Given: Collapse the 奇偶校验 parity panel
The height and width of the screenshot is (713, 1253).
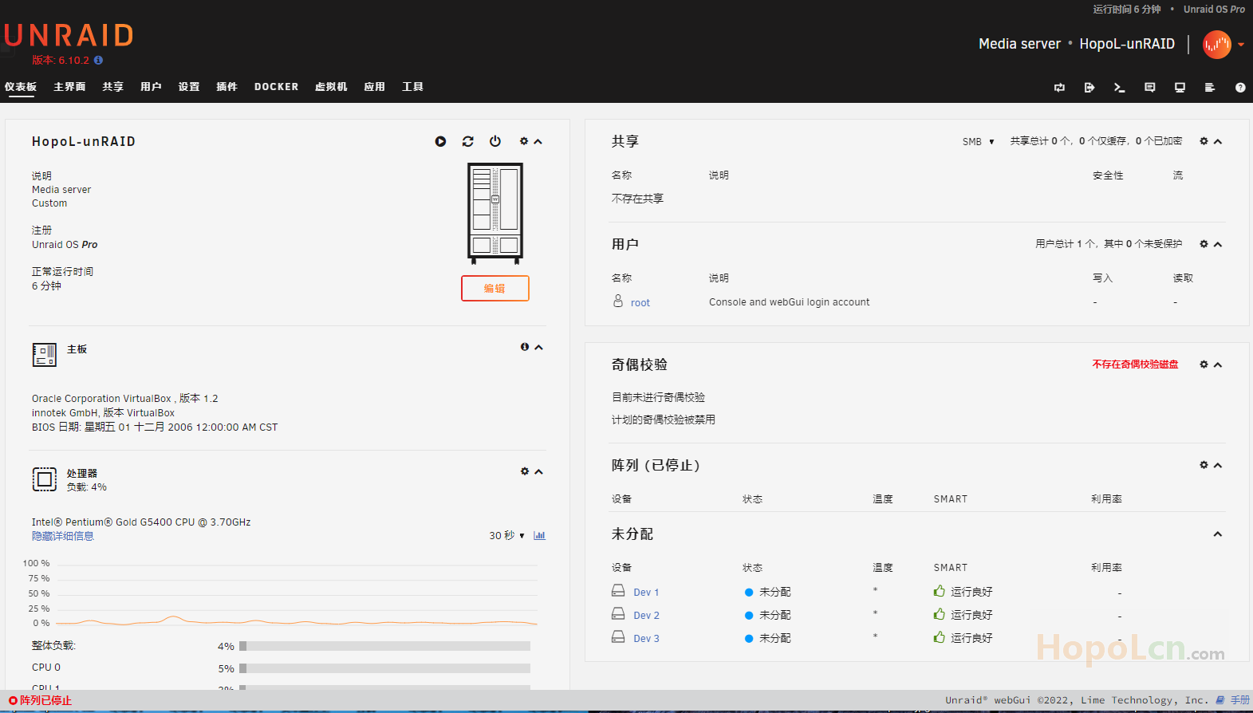Looking at the screenshot, I should point(1218,365).
